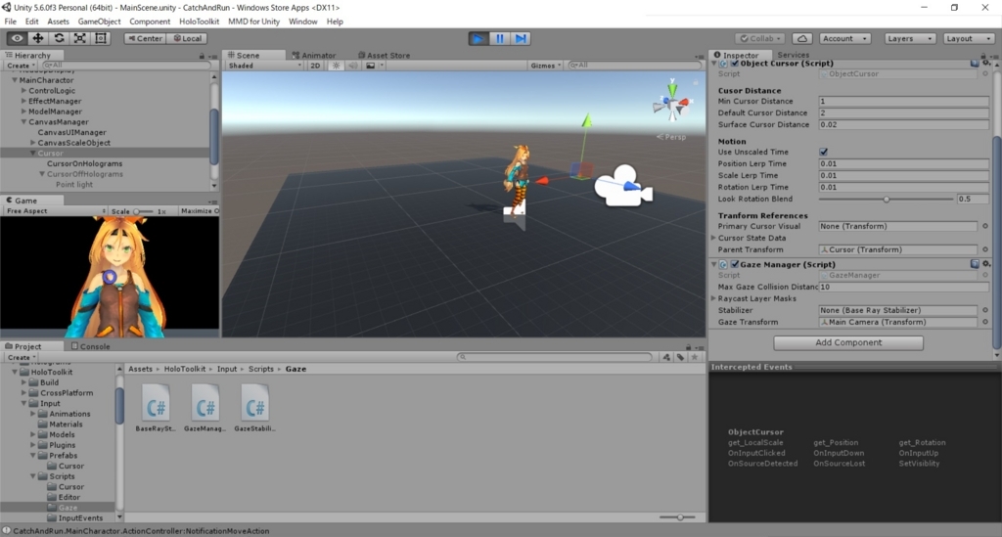Open Object Cursor component gear menu

[x=986, y=64]
